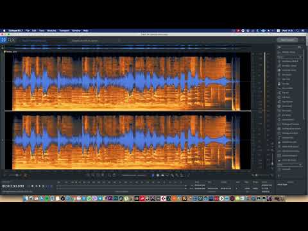Select the highlighted blue tool in toolbar
Viewport: 308px width, 231px height.
click(x=153, y=175)
